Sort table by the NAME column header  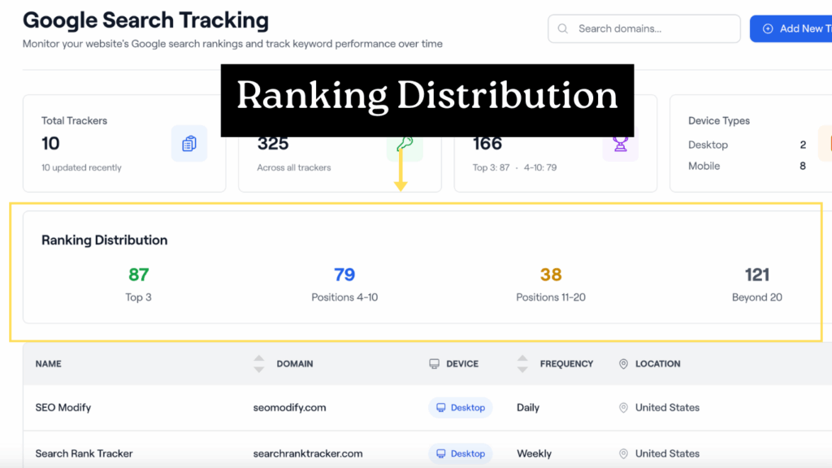(x=48, y=363)
